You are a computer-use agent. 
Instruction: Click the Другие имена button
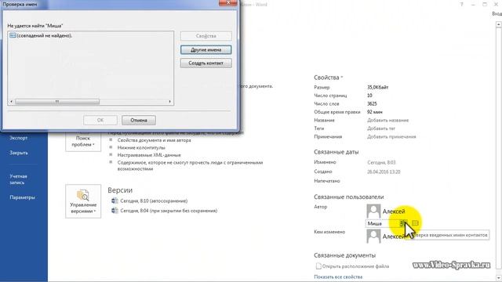[x=206, y=50]
